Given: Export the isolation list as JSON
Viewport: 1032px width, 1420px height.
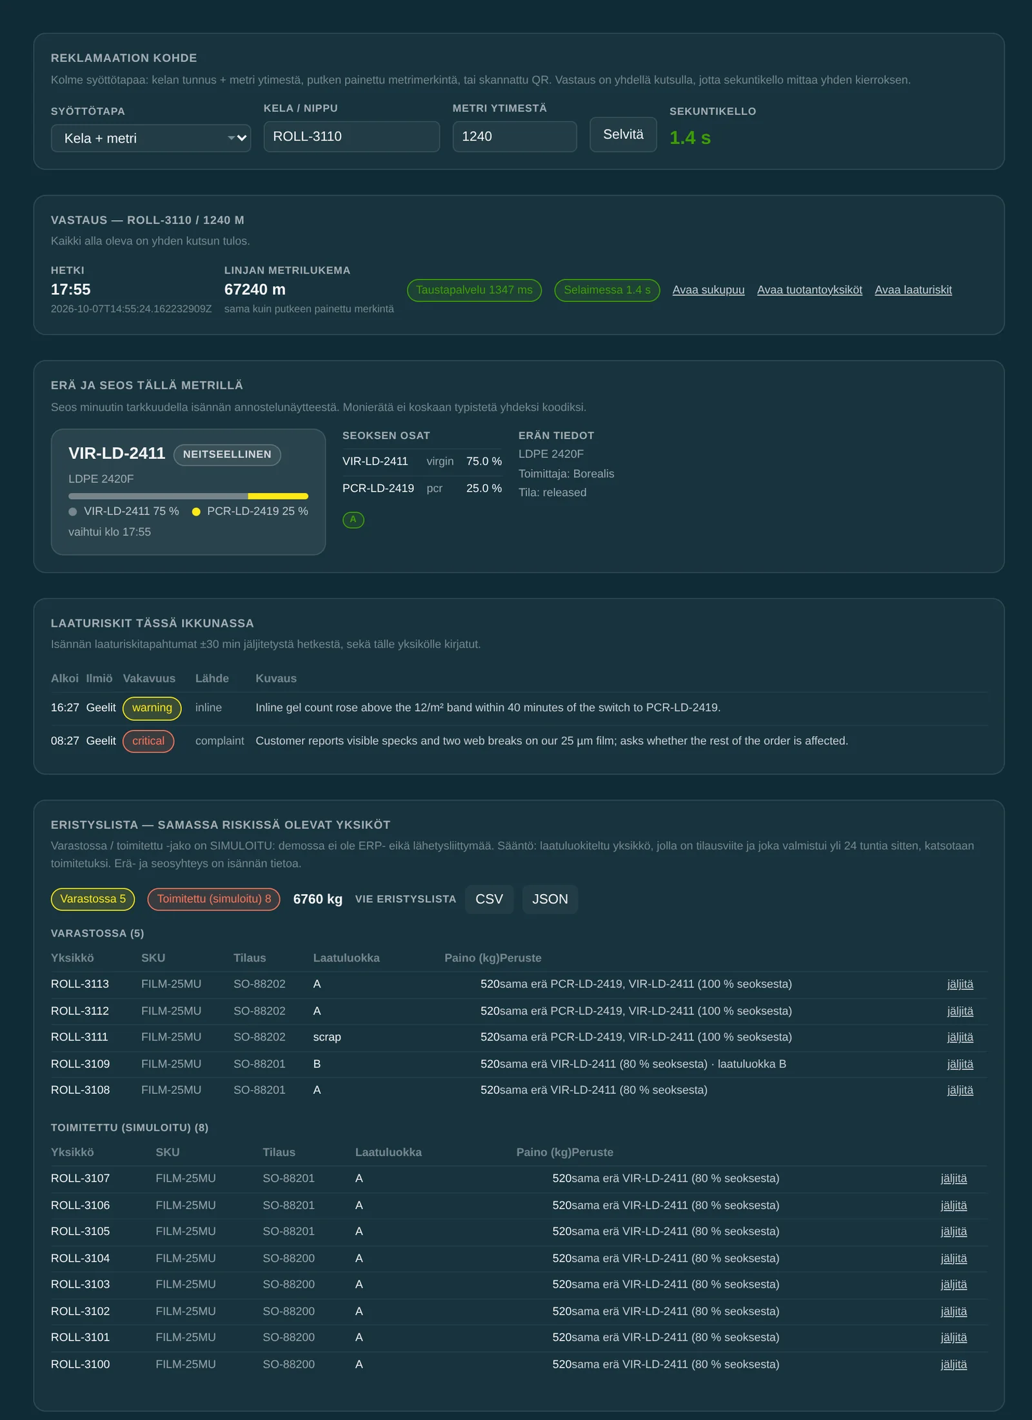Looking at the screenshot, I should coord(550,899).
